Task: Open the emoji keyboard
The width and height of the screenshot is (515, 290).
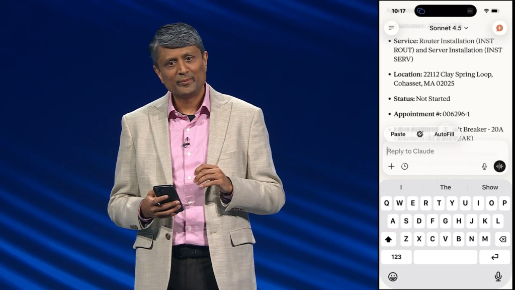Action: click(x=393, y=276)
